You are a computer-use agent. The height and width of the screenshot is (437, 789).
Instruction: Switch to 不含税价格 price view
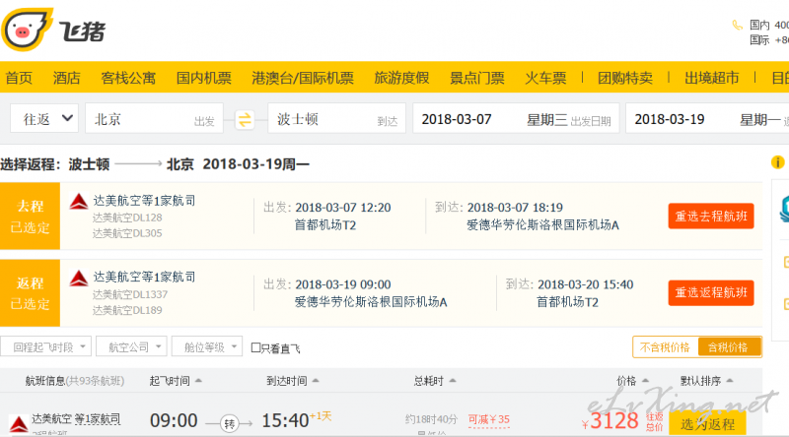click(x=665, y=347)
